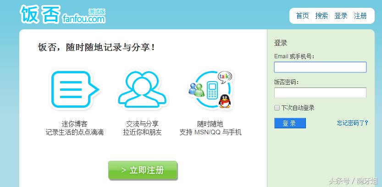Click the Google Talk bubble icon
The image size is (382, 187).
click(x=225, y=77)
